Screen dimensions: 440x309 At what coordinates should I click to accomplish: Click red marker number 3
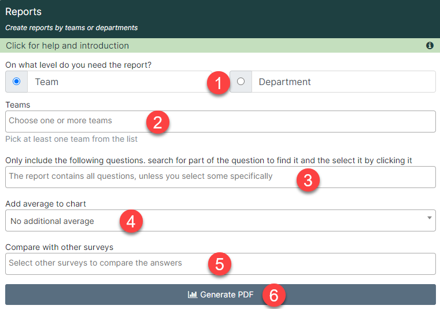click(308, 180)
